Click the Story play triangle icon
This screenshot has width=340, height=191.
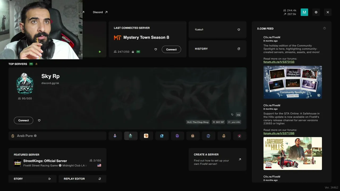[50, 179]
